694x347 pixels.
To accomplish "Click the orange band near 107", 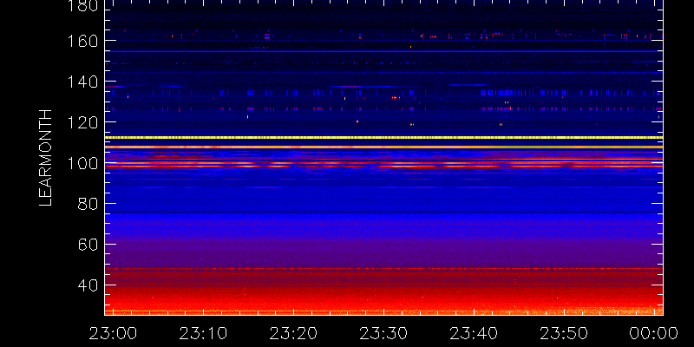I will click(x=383, y=147).
